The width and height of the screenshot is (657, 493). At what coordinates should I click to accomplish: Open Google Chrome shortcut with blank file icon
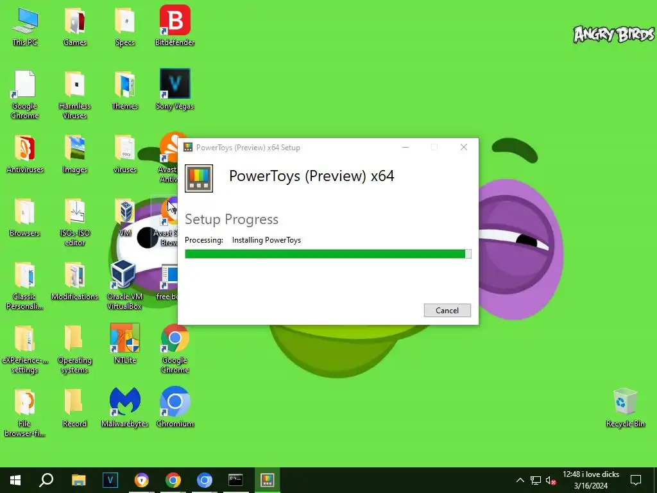(25, 95)
